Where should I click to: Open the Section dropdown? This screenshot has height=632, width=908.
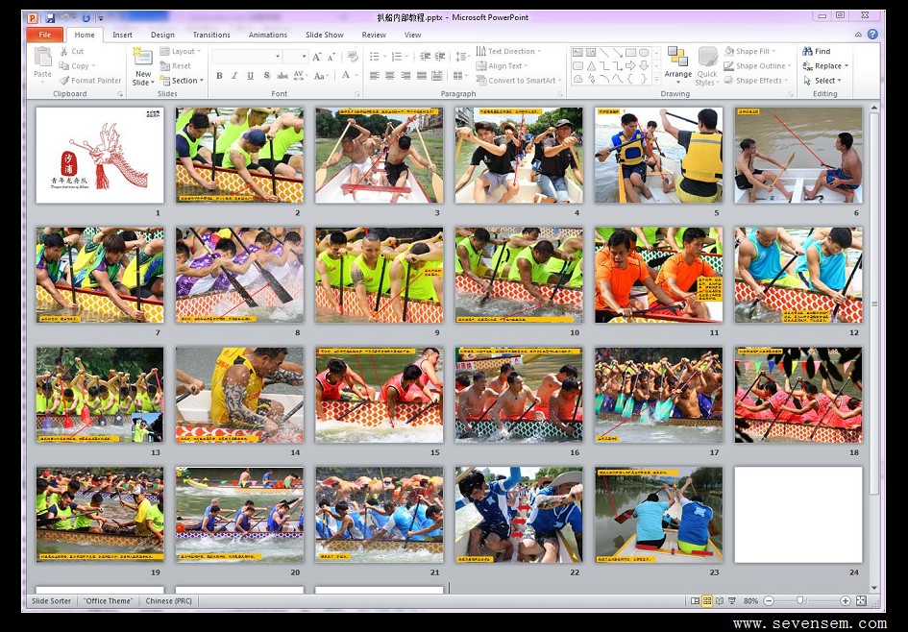(182, 81)
